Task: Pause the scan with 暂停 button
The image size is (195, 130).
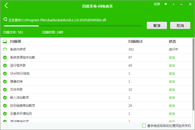Action: (x=157, y=25)
